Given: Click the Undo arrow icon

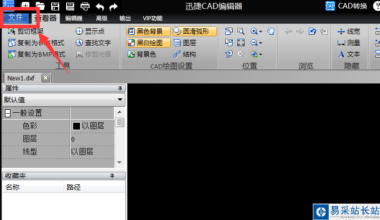Looking at the screenshot, I should point(99,6).
